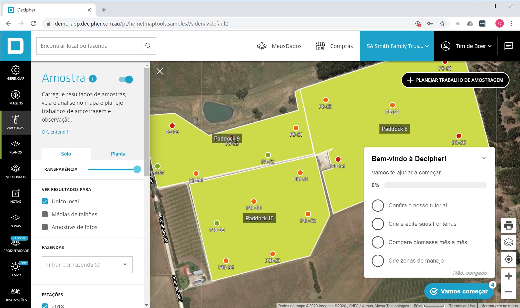This screenshot has height=308, width=520.
Task: Select the Imagens sidebar tool
Action: (15, 98)
